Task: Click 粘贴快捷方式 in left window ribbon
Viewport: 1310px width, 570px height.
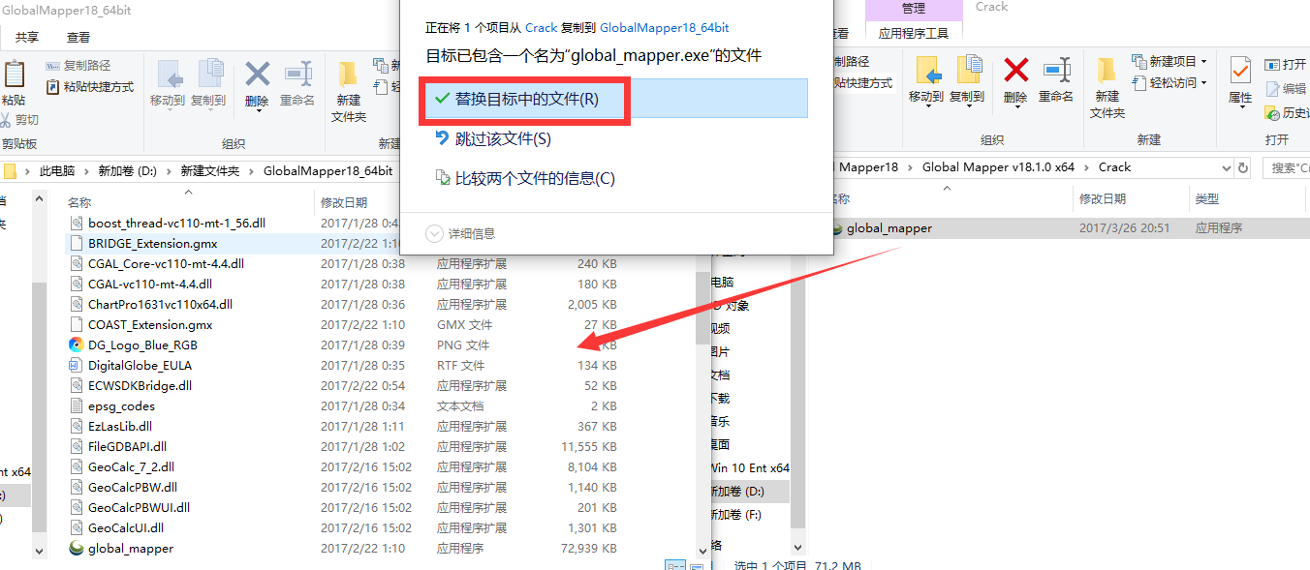Action: tap(90, 86)
